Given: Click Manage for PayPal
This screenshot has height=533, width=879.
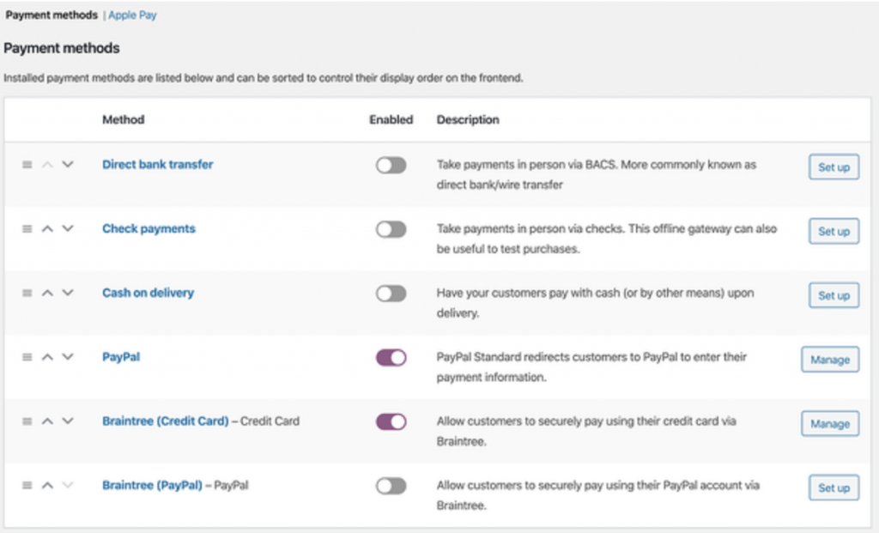Looking at the screenshot, I should pos(830,360).
